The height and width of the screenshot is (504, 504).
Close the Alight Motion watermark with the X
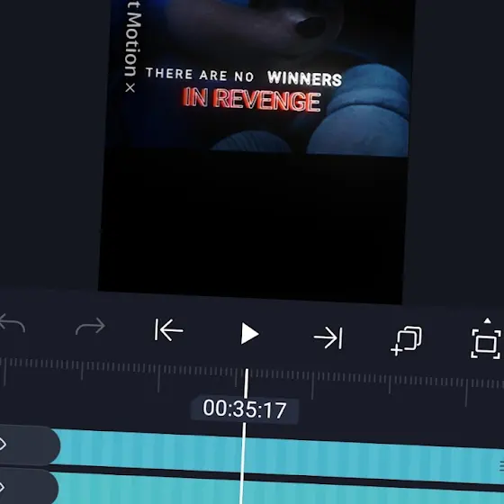pyautogui.click(x=130, y=87)
